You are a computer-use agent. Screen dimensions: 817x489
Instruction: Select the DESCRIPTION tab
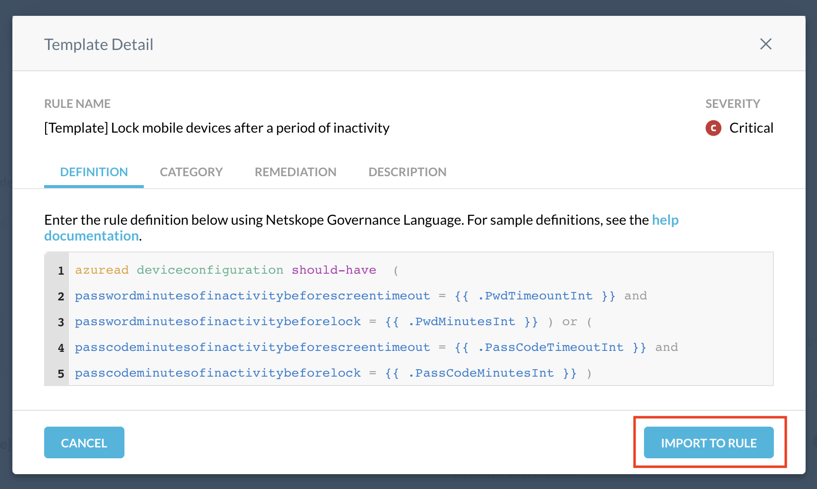(x=407, y=172)
